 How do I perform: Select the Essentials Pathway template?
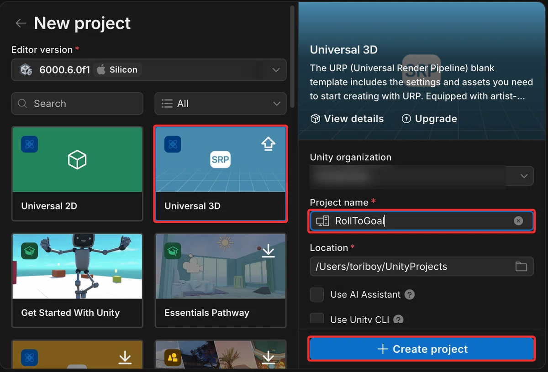[221, 280]
